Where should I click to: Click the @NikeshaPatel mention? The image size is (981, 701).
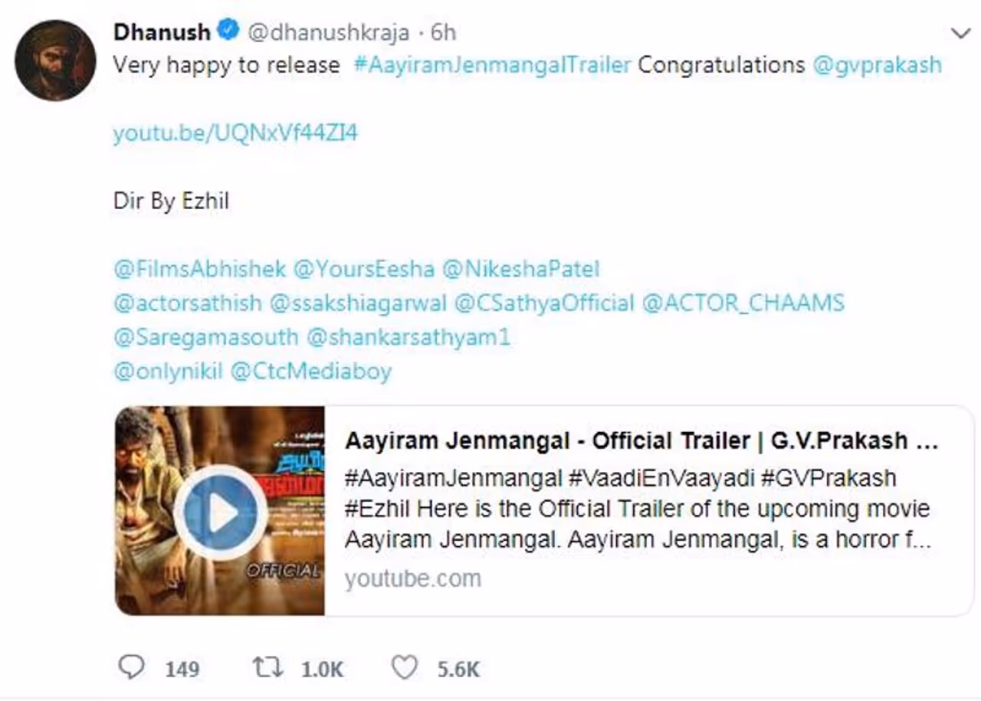[520, 269]
